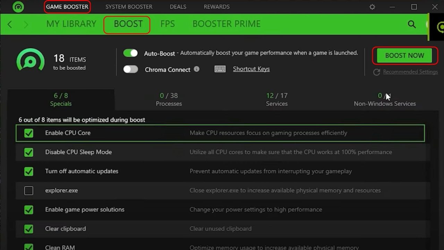The width and height of the screenshot is (444, 250).
Task: Click the 'Enable game power solutions' label
Action: tap(85, 210)
